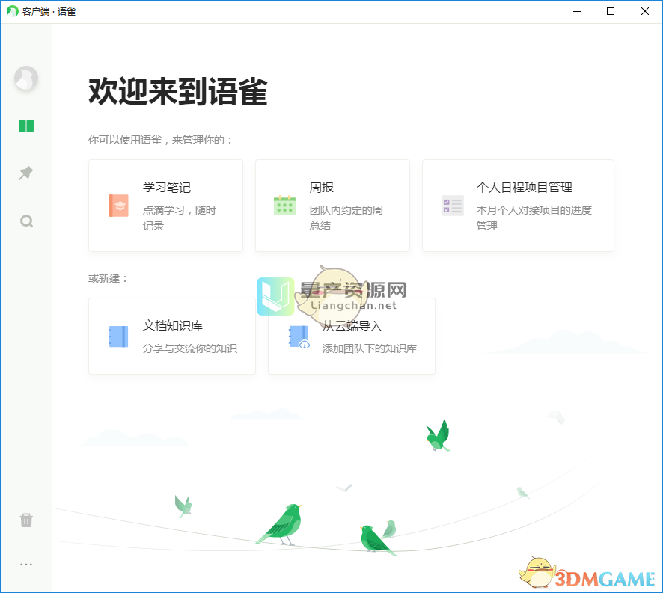Open the trash bin icon in sidebar

pos(26,520)
